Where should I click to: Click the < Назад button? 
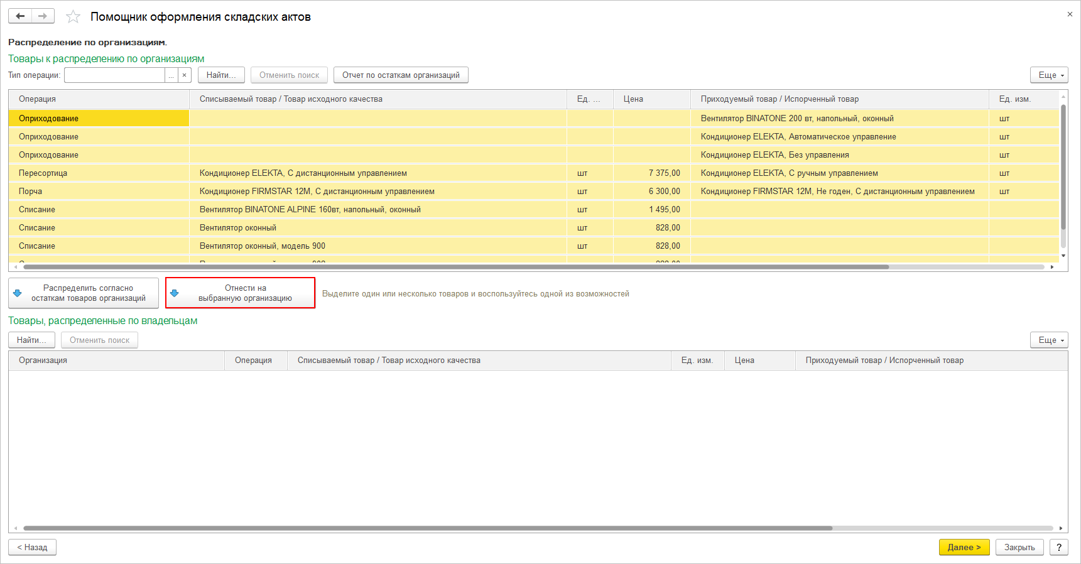(x=32, y=548)
